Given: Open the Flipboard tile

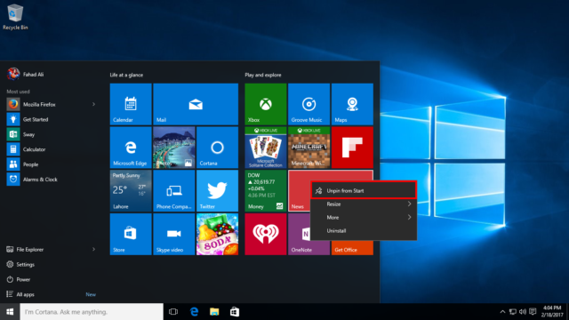Looking at the screenshot, I should [352, 148].
